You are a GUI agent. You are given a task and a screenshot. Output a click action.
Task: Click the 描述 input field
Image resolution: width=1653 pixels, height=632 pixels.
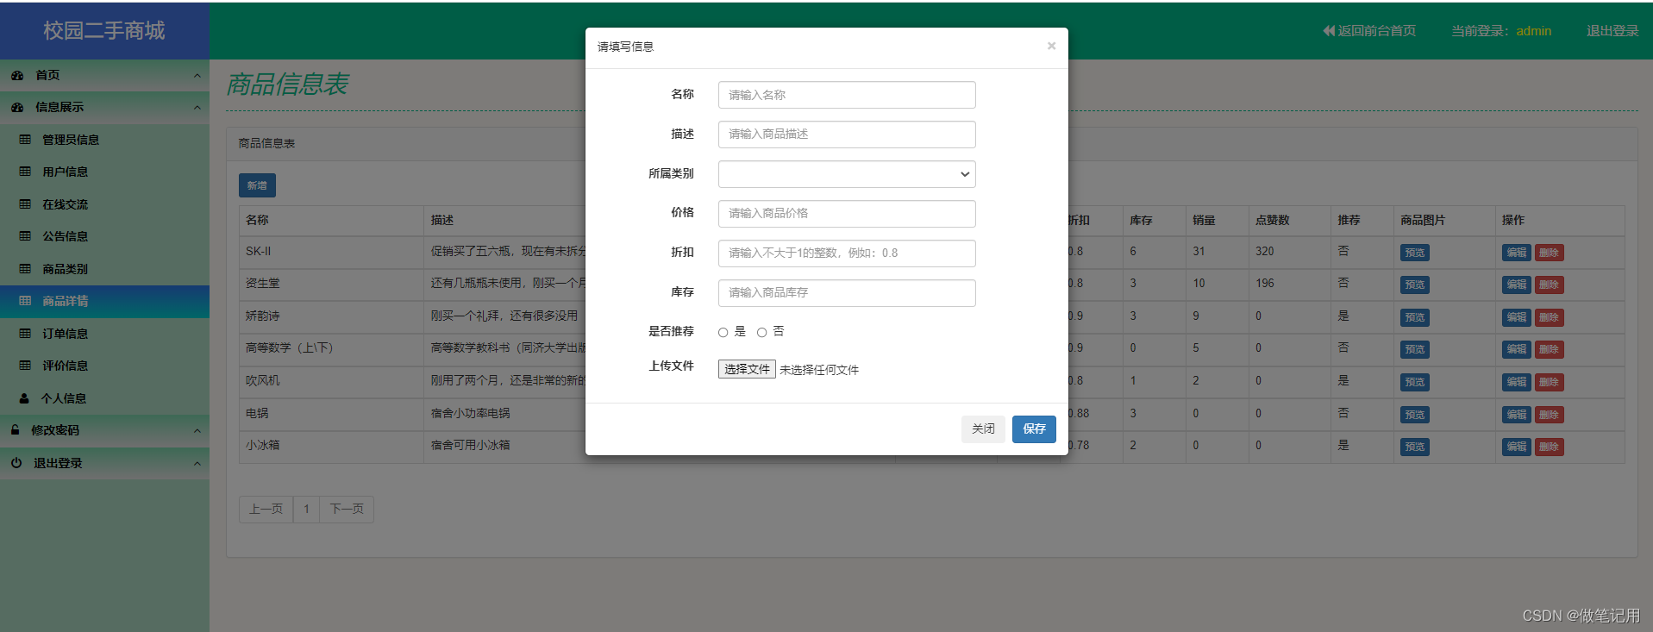847,135
